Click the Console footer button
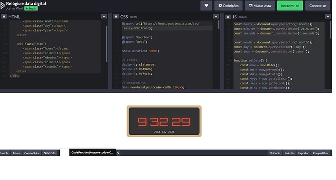 pos(4,153)
